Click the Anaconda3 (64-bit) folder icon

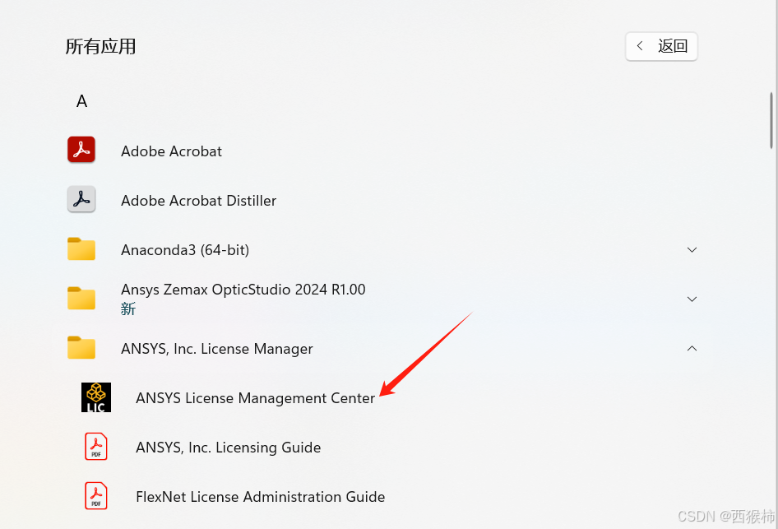pos(81,249)
